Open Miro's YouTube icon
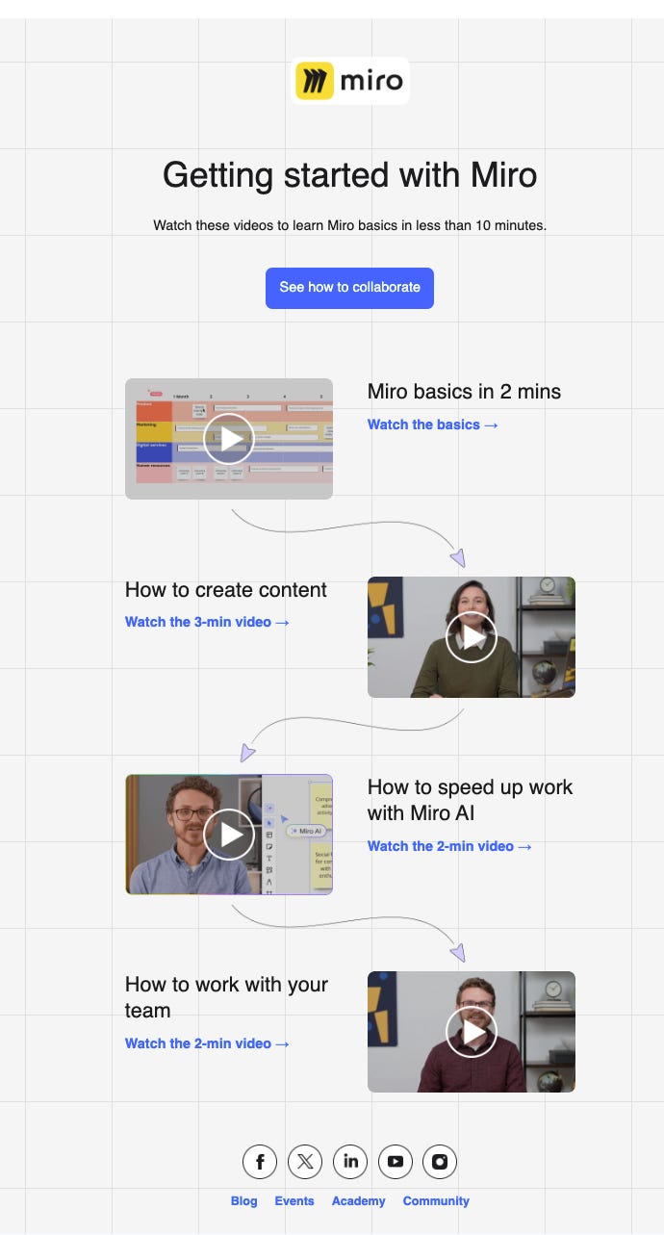Viewport: 664px width, 1235px height. (x=396, y=1162)
